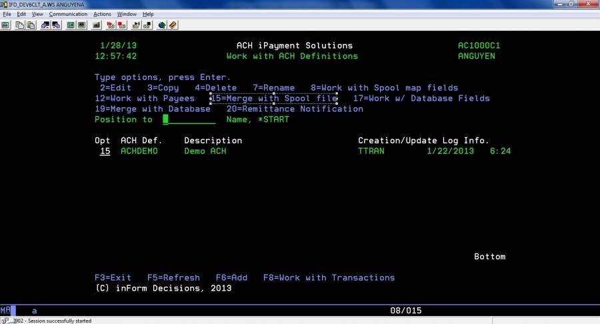Image resolution: width=600 pixels, height=324 pixels.
Task: Click the Opt field next to ACHDEMO
Action: point(105,151)
